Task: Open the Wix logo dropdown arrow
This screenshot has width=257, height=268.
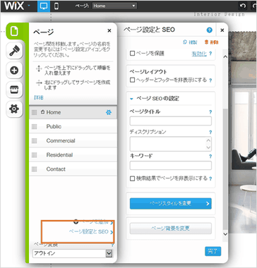Action: [29, 6]
